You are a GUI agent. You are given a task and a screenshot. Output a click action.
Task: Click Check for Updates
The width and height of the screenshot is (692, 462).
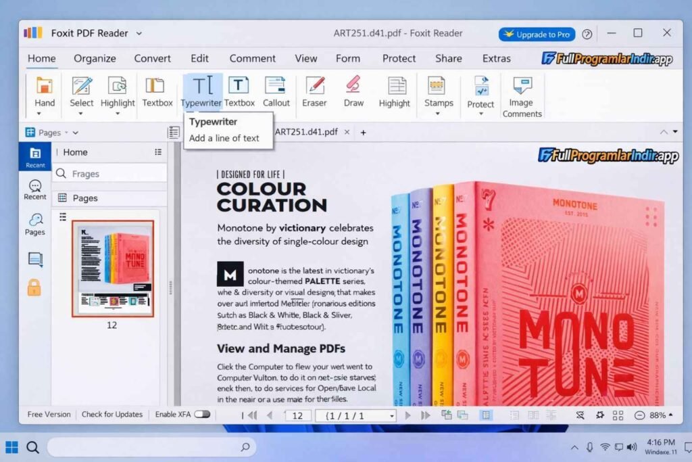(x=112, y=415)
